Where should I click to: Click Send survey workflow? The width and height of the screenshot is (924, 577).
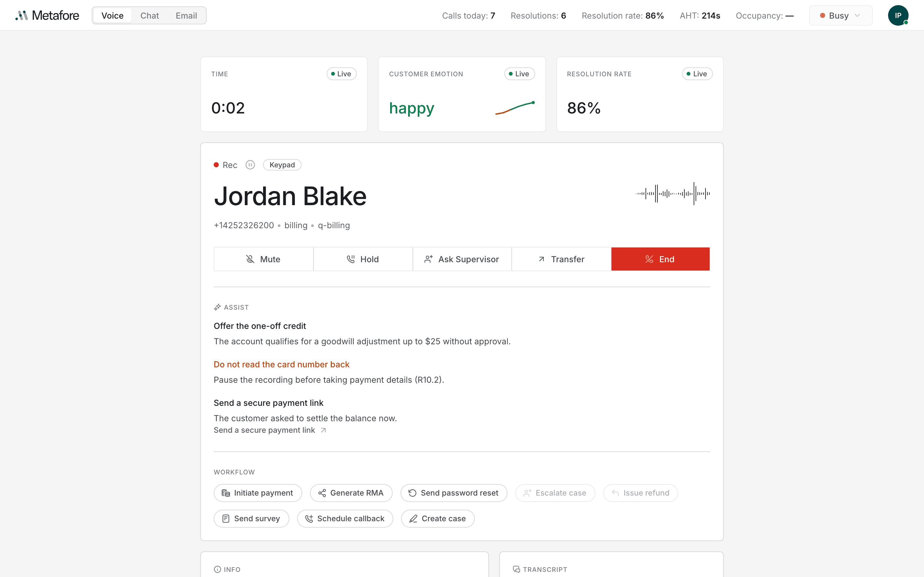pos(252,519)
